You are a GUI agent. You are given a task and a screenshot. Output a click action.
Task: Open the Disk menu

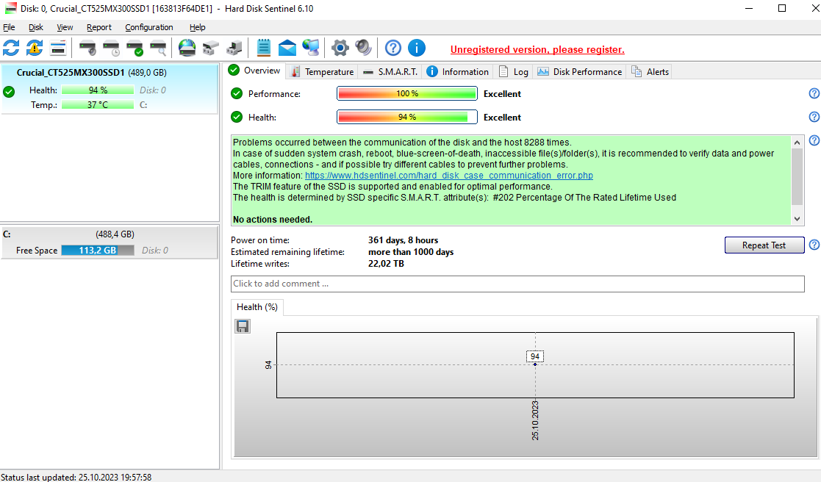click(35, 27)
